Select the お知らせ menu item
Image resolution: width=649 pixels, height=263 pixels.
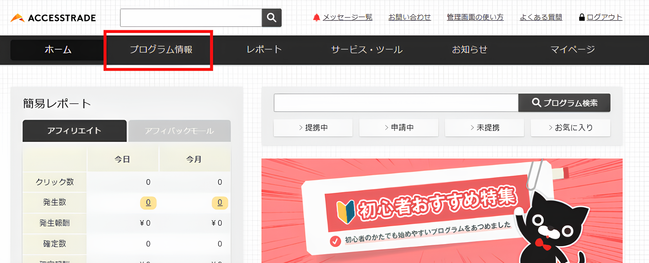(x=469, y=50)
